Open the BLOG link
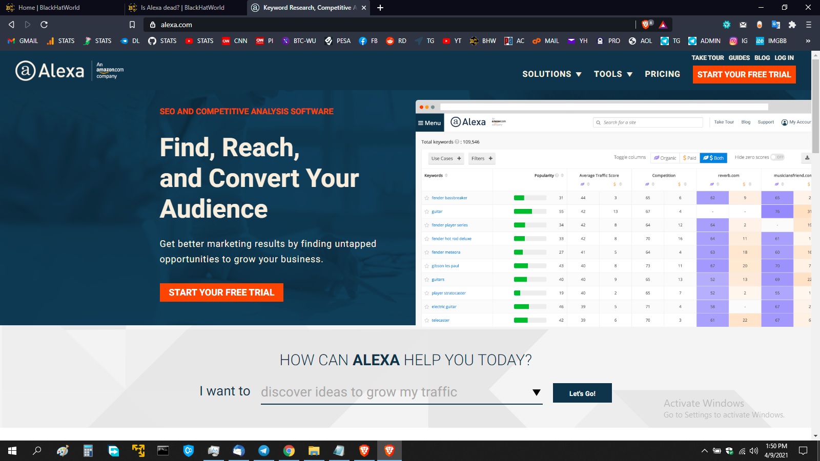 click(x=762, y=58)
